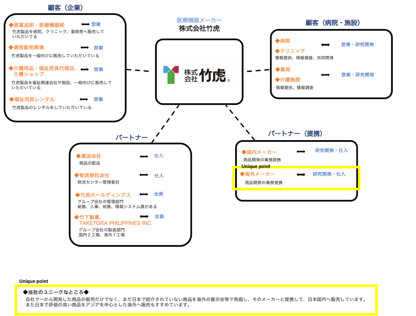This screenshot has width=416, height=316.
Task: Click 商品開発の業務提携 under 海外メーカー
Action: 264,183
